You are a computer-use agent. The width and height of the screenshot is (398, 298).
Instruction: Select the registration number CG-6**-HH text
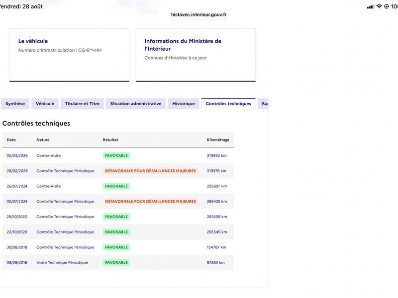pyautogui.click(x=90, y=50)
